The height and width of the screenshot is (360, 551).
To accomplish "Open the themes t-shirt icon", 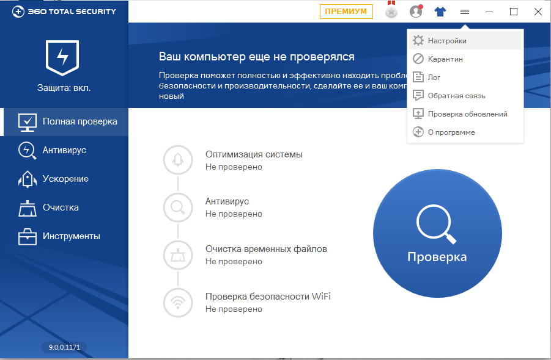I will coord(440,12).
